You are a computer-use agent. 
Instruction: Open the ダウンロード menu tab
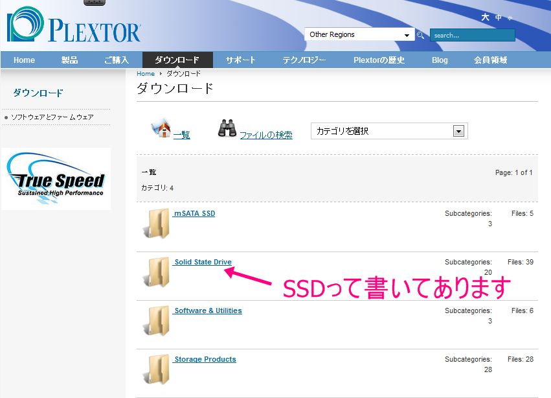coord(177,60)
